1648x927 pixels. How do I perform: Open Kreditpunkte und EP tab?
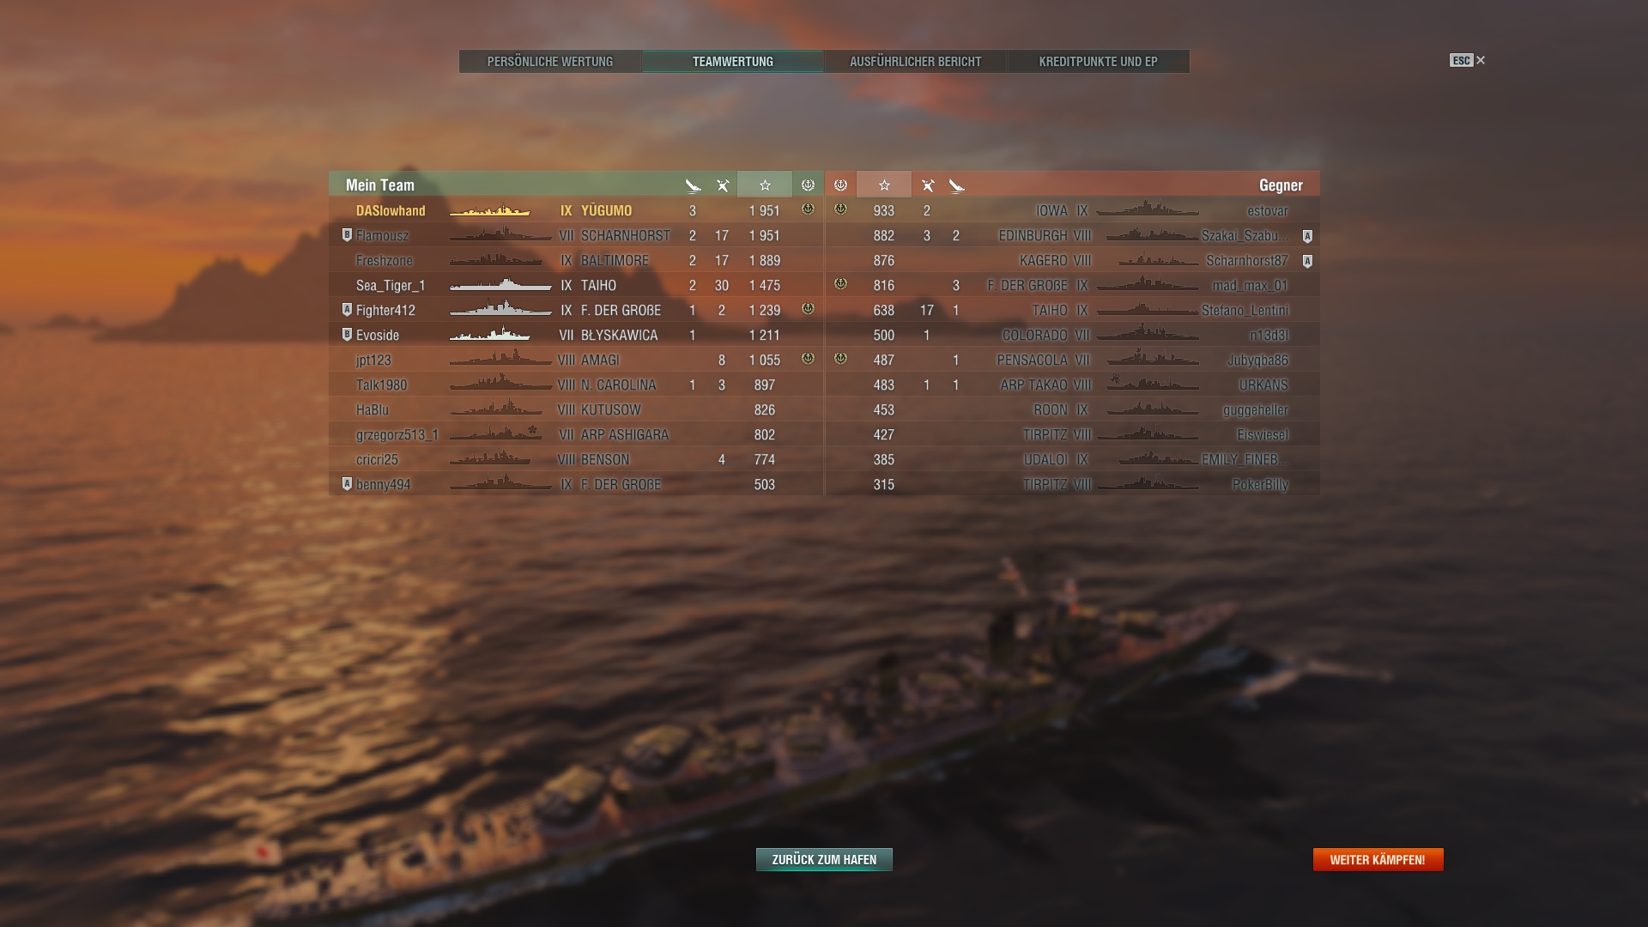pos(1098,62)
